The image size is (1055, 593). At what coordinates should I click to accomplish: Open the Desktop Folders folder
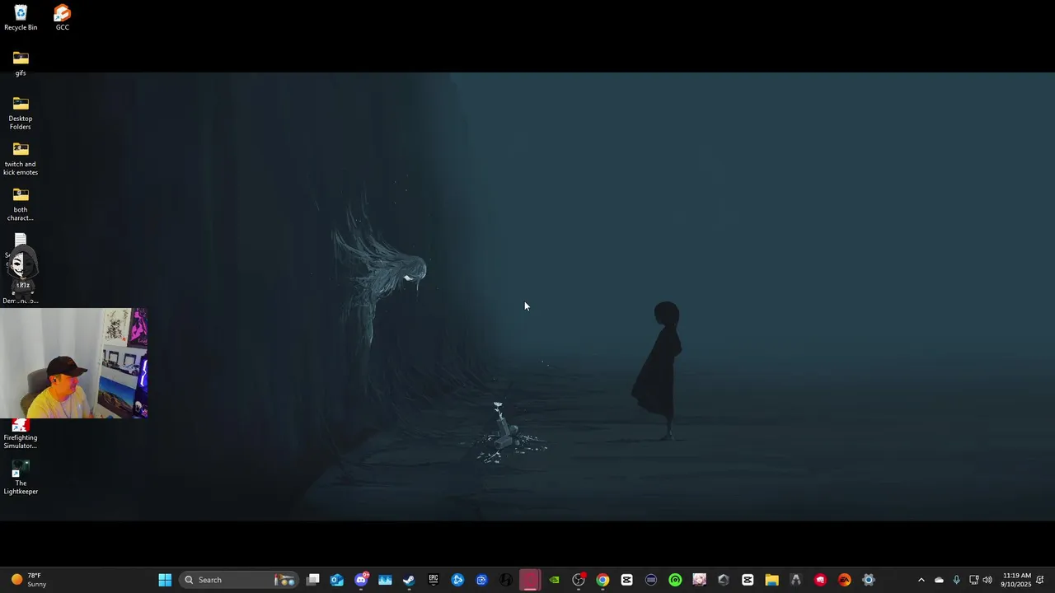[21, 113]
